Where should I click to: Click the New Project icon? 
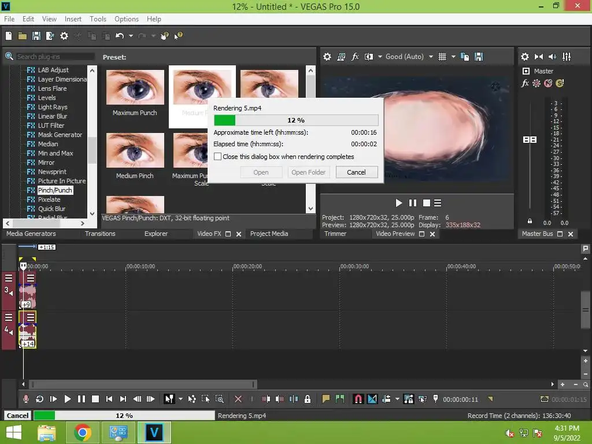coord(9,36)
